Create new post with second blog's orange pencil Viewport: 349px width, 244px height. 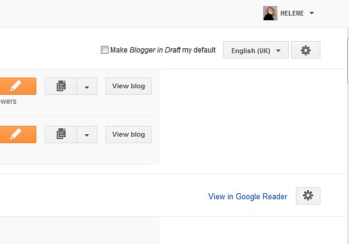(18, 134)
